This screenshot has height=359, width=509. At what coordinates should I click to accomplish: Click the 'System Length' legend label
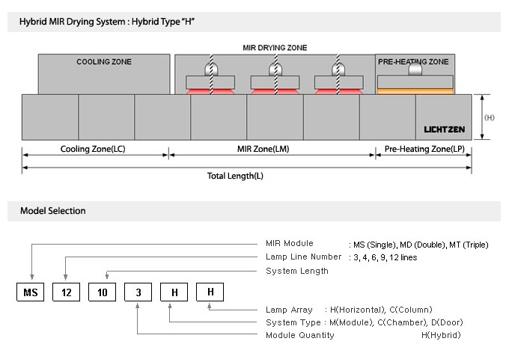click(x=297, y=271)
